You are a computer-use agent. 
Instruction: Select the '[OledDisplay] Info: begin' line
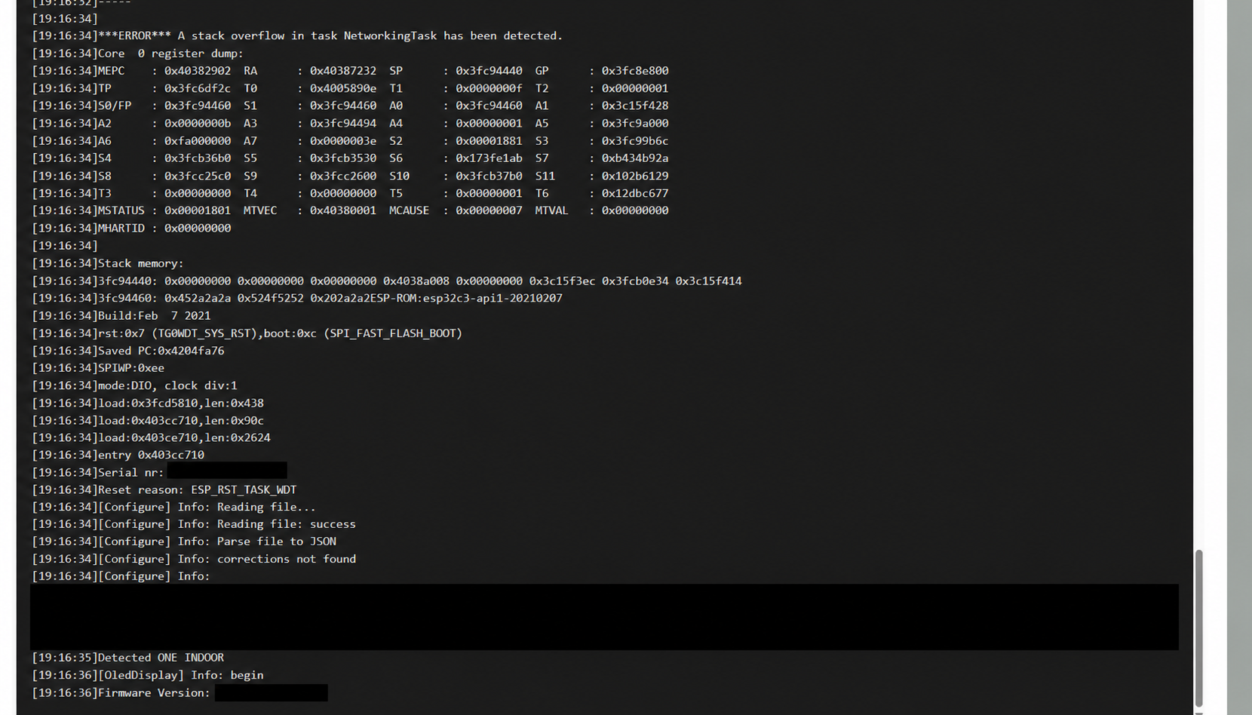[x=148, y=675]
